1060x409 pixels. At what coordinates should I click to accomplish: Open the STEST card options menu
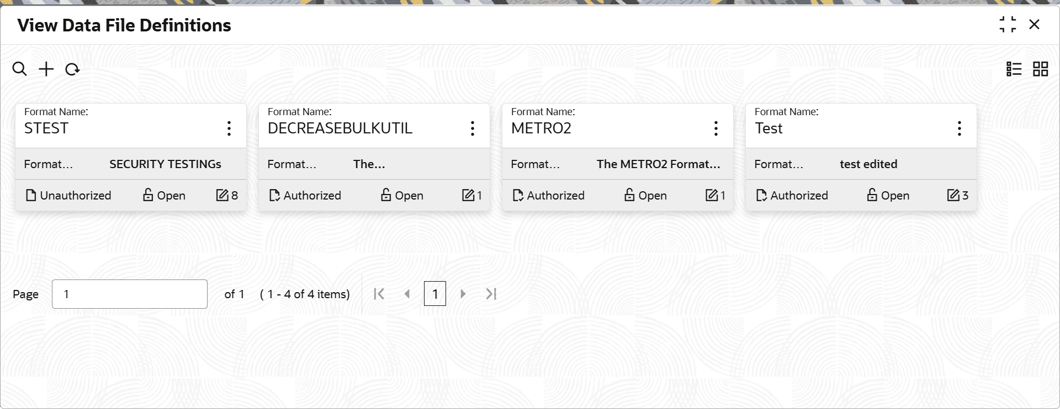coord(229,128)
